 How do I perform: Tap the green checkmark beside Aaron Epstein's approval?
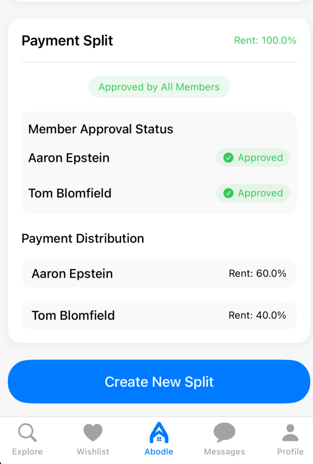pyautogui.click(x=229, y=157)
